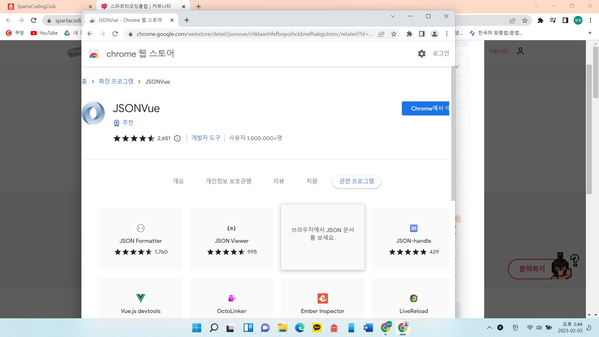
Task: Open the guest profile icon in JSONVue window
Action: click(434, 34)
